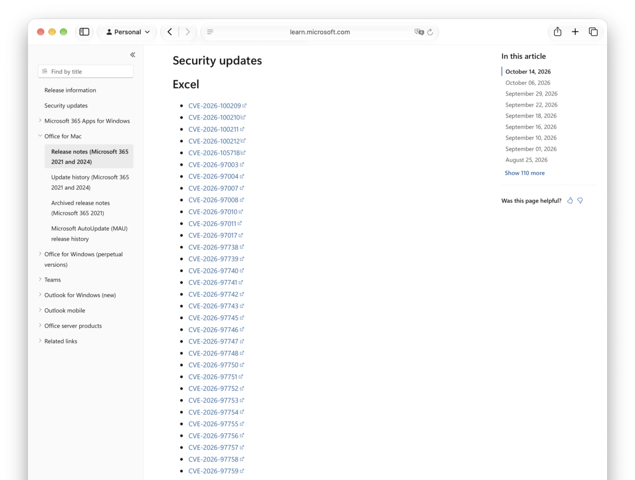Click the translate page icon
Image resolution: width=635 pixels, height=480 pixels.
pyautogui.click(x=419, y=32)
